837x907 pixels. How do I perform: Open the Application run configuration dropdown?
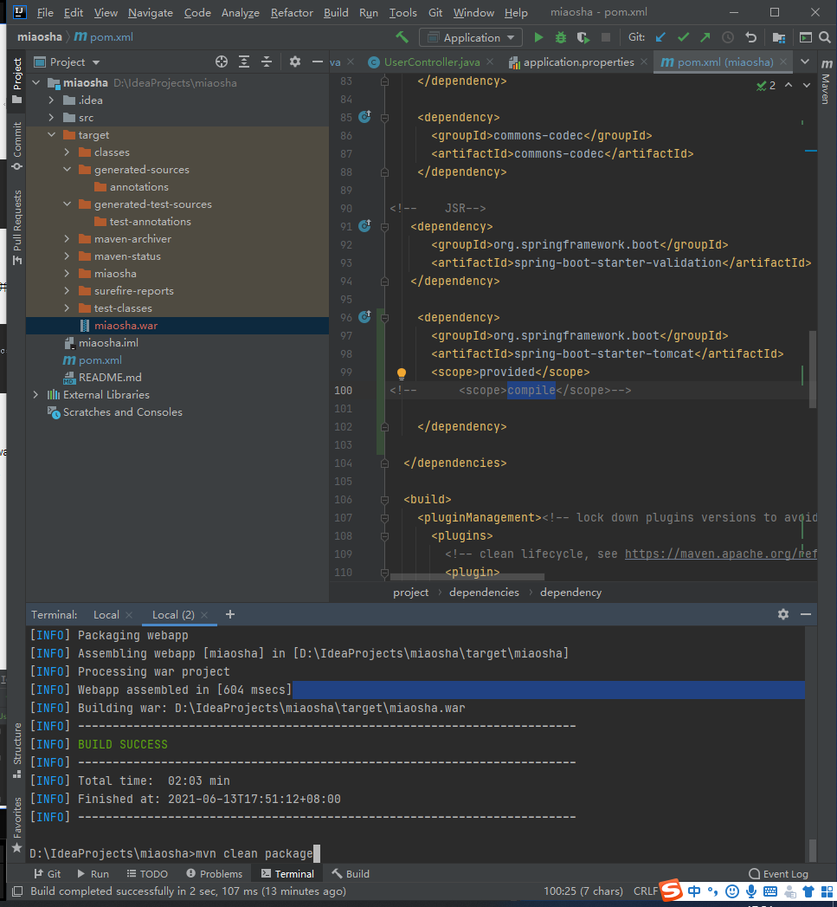(x=471, y=37)
